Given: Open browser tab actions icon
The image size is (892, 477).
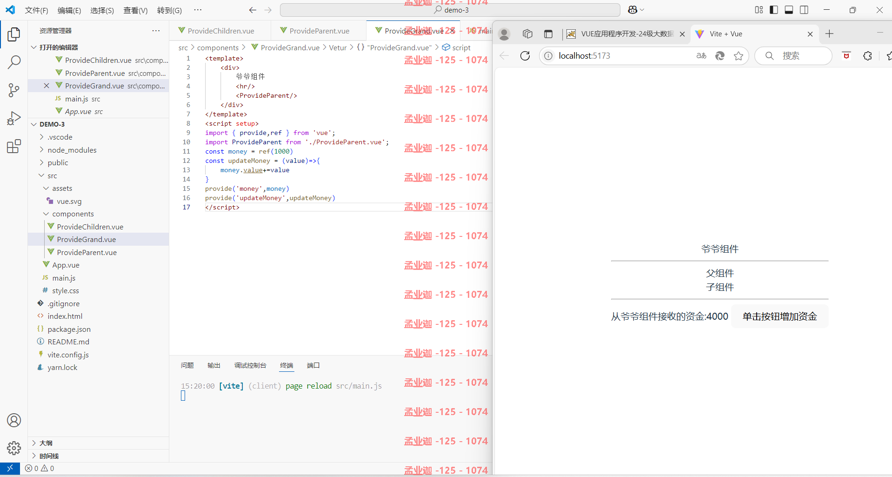Looking at the screenshot, I should [x=548, y=34].
